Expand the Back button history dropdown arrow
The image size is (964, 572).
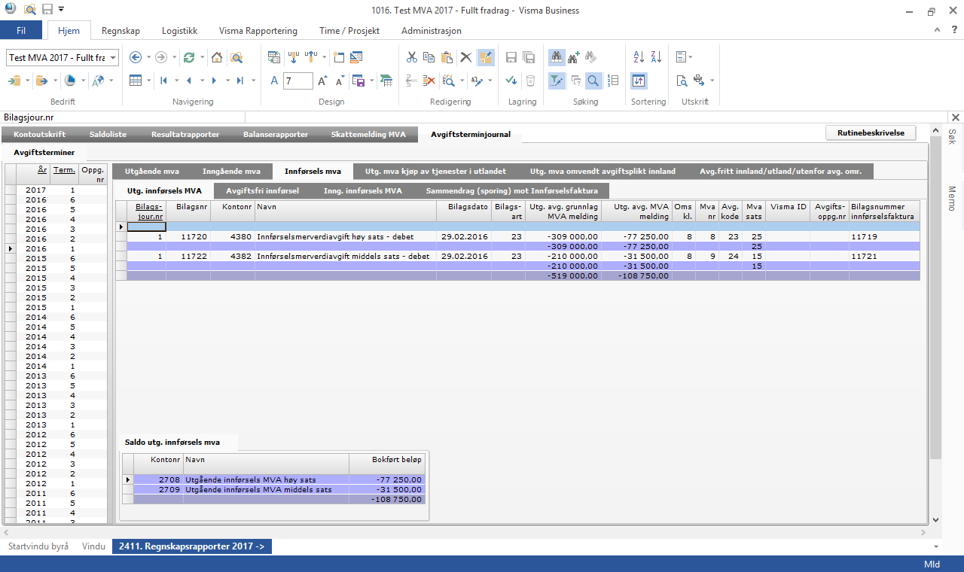(x=148, y=57)
